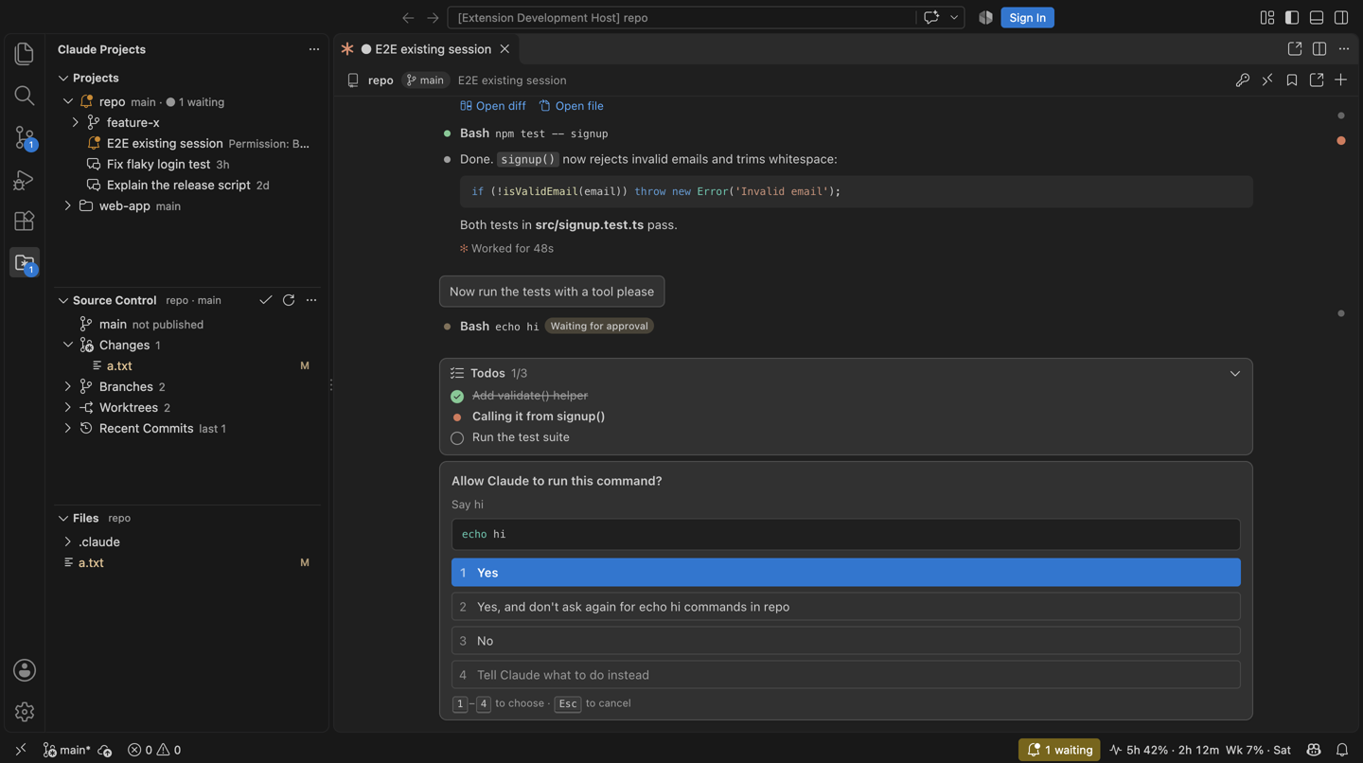The width and height of the screenshot is (1363, 763).
Task: Choose option Yes to allow command
Action: click(845, 573)
